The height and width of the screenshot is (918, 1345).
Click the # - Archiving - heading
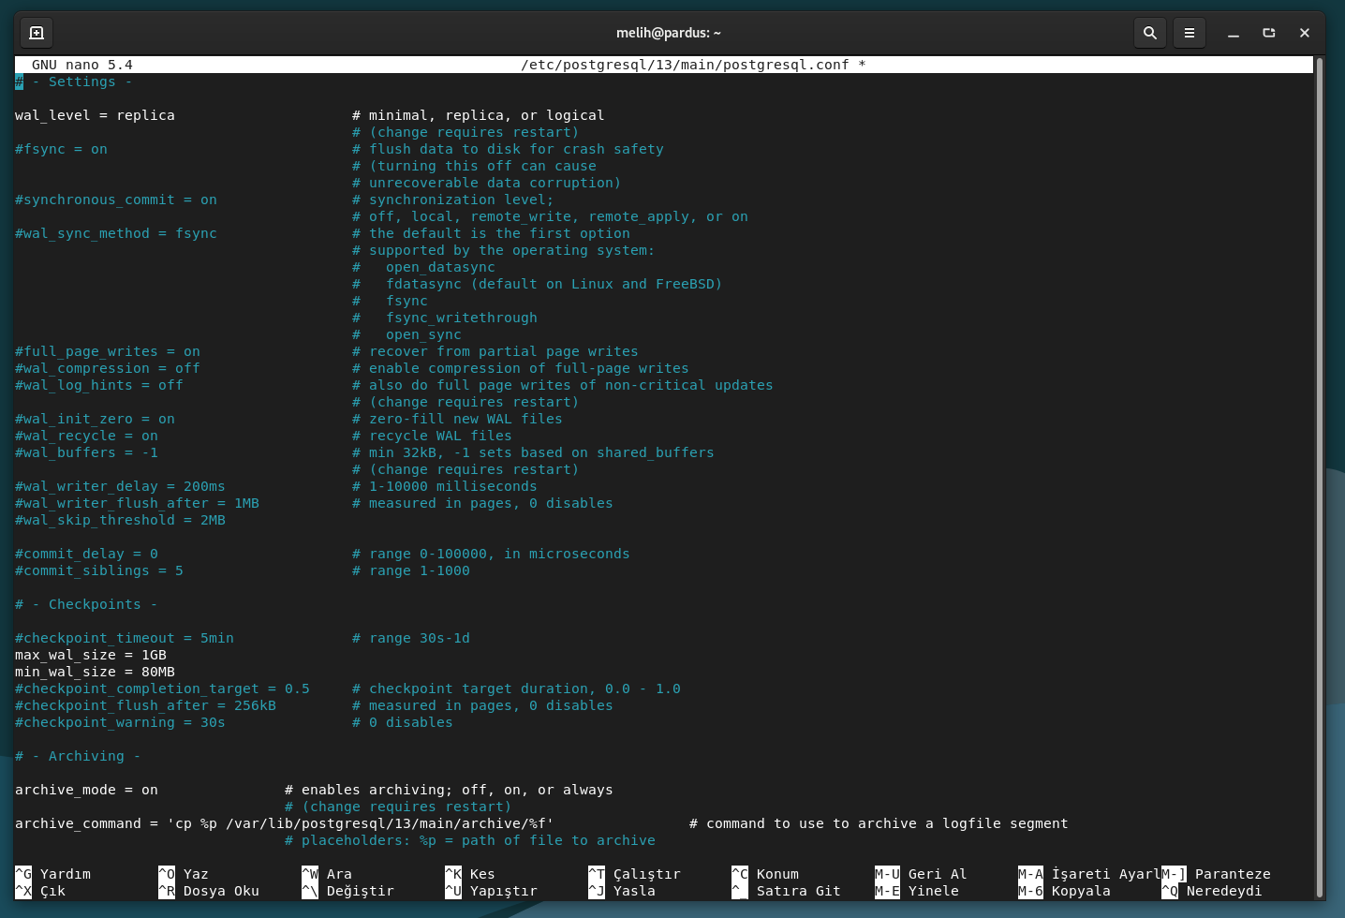78,756
